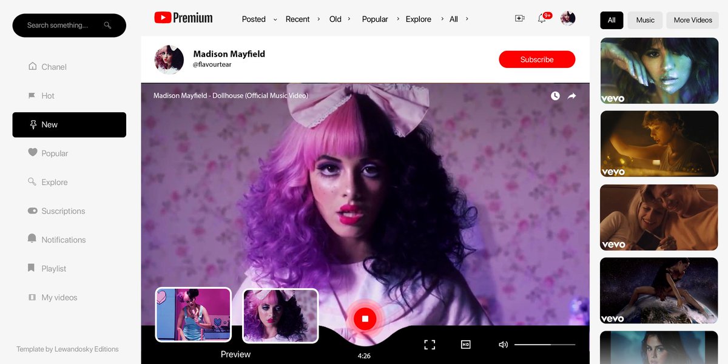
Task: Expand the Popular chevron in top navigation
Action: click(398, 19)
